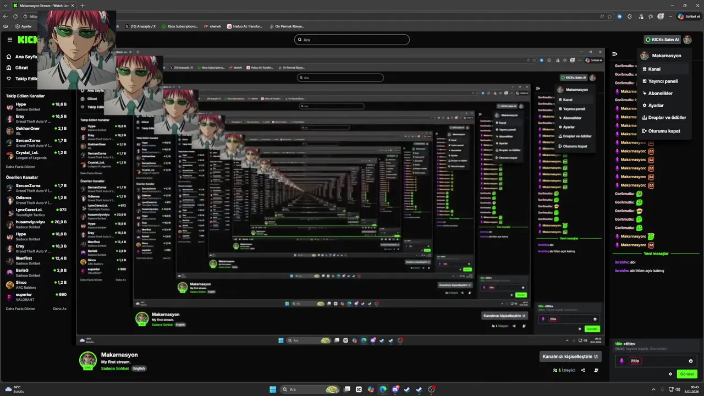Open Abonelikler in profile menu
This screenshot has height=396, width=704.
[664, 94]
